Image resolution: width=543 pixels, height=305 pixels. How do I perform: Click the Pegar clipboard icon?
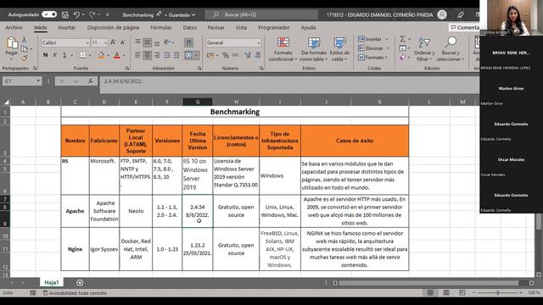(11, 43)
